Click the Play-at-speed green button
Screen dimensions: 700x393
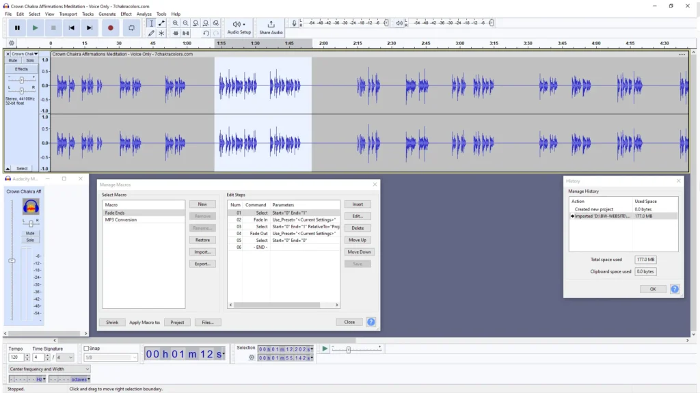point(325,349)
